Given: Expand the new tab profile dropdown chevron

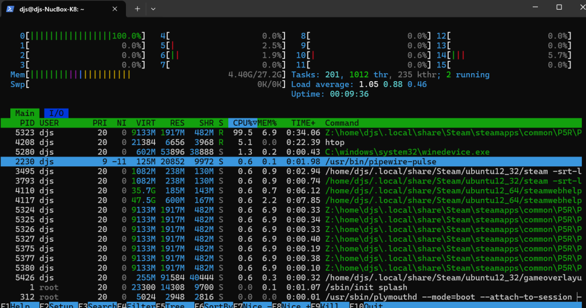Looking at the screenshot, I should pos(153,9).
